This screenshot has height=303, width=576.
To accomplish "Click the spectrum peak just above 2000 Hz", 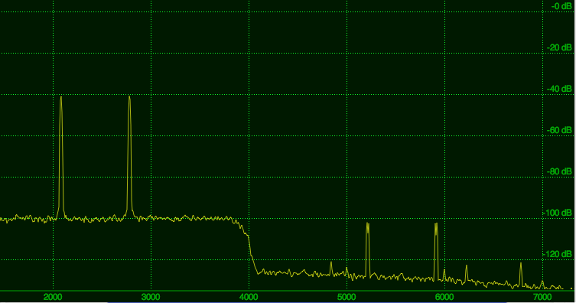I will coord(61,157).
